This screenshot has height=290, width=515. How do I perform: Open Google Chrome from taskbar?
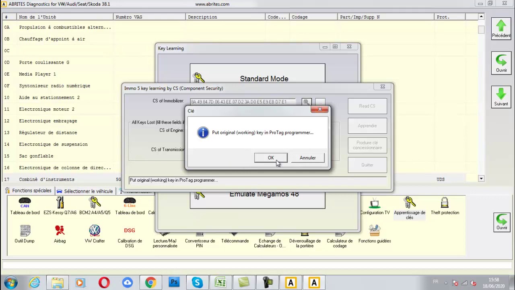(x=150, y=283)
